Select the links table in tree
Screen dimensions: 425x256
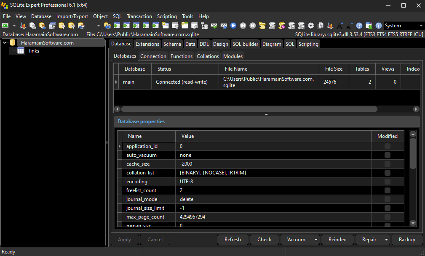tap(34, 51)
